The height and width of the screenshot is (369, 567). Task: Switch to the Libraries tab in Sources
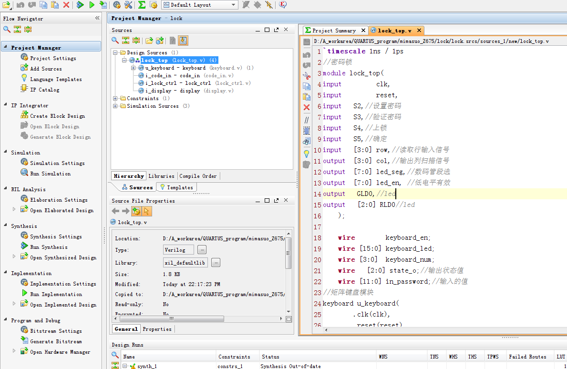click(162, 176)
